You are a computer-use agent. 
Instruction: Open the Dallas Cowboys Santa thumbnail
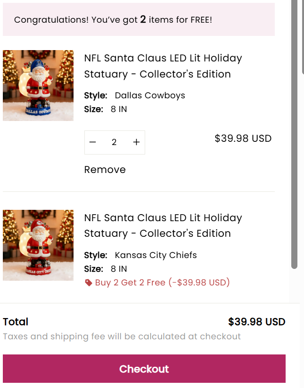[x=38, y=86]
